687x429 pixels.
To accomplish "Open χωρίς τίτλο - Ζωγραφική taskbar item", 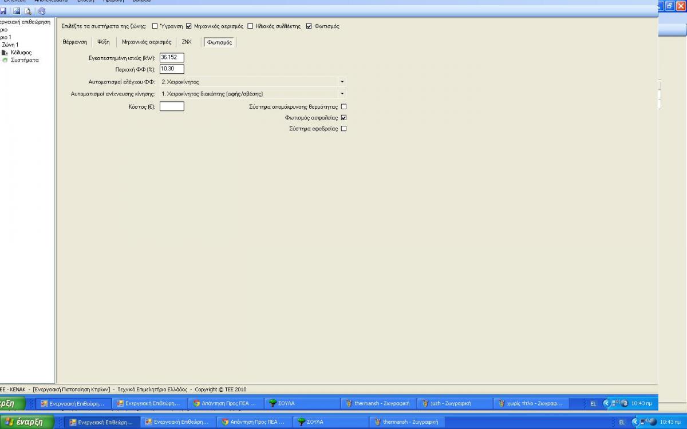I will tap(531, 403).
